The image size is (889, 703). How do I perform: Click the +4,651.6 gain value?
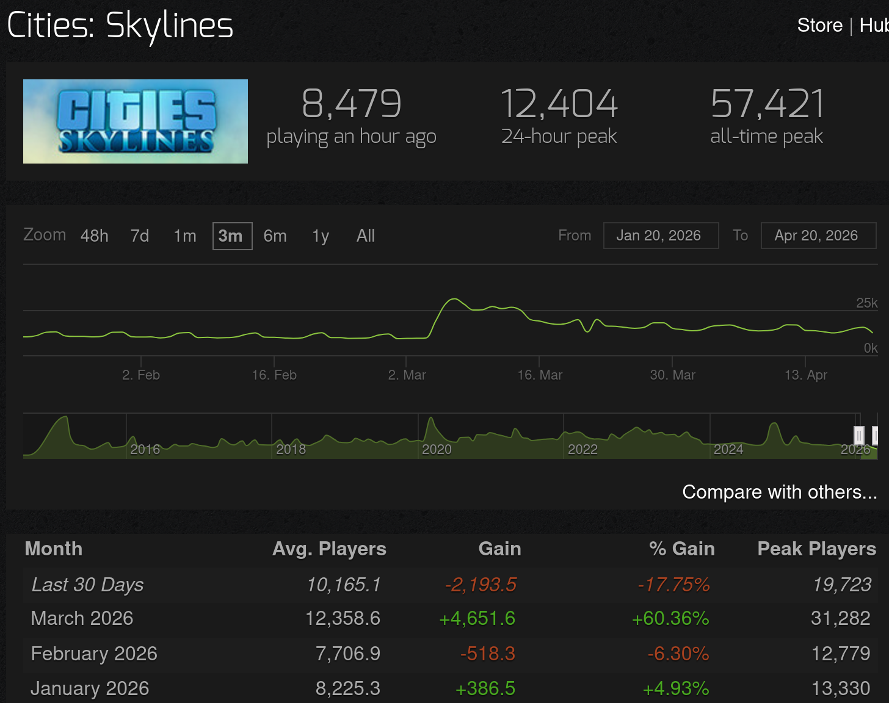pos(477,618)
